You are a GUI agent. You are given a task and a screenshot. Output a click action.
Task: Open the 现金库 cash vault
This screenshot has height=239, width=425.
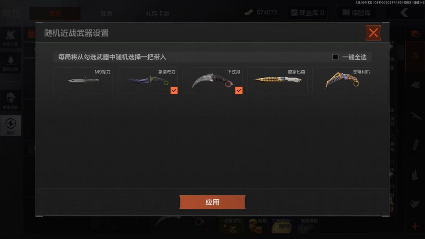tap(307, 13)
